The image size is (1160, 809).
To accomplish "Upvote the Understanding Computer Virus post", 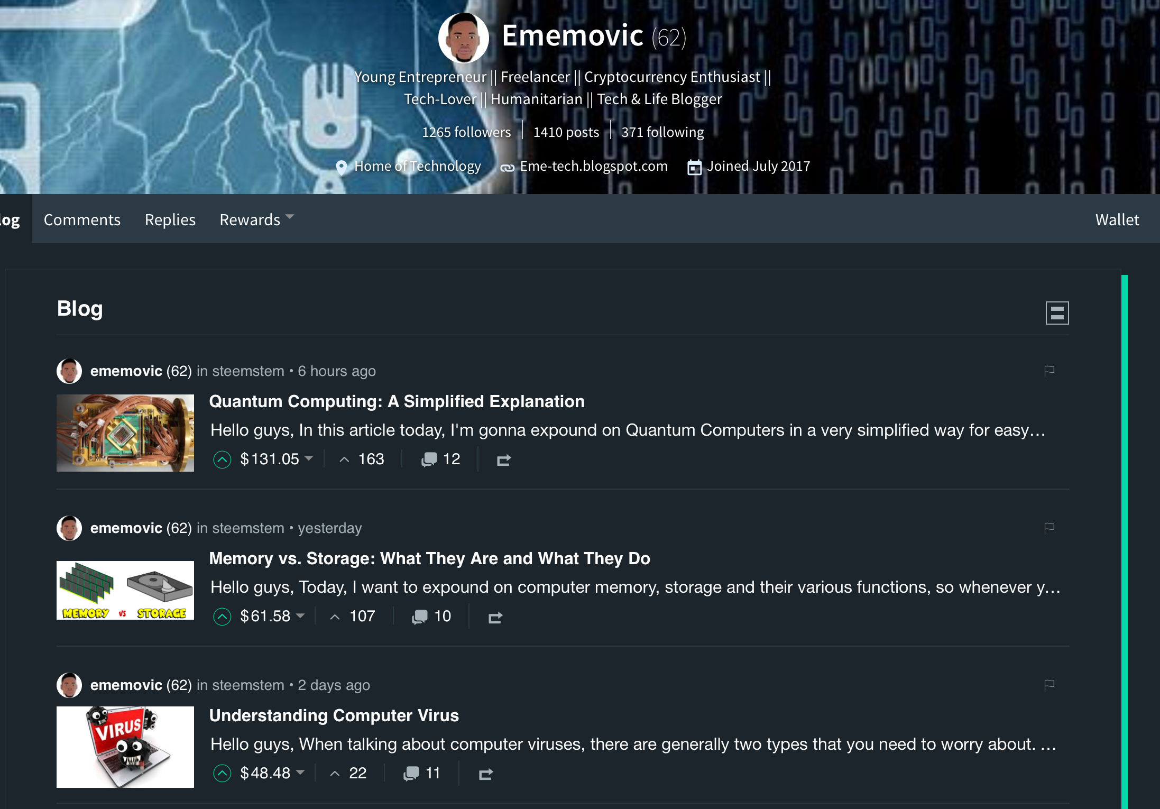I will point(222,774).
